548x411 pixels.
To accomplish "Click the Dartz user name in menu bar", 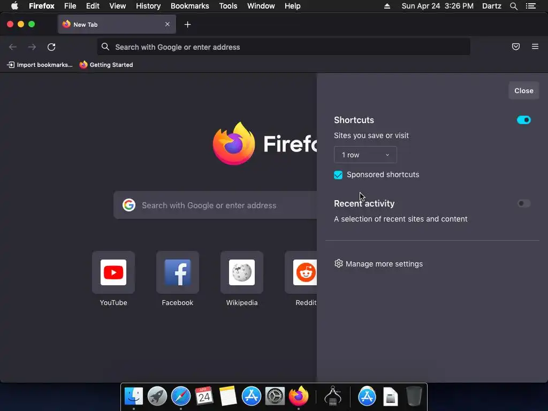I will [x=491, y=6].
